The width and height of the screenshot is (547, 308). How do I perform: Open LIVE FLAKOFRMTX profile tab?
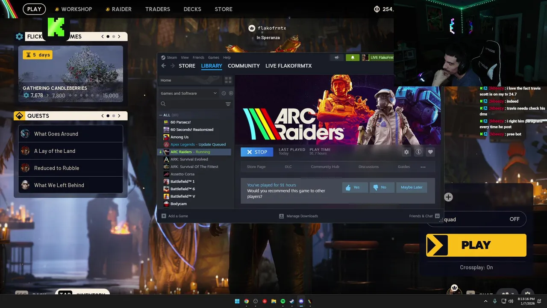pyautogui.click(x=288, y=66)
